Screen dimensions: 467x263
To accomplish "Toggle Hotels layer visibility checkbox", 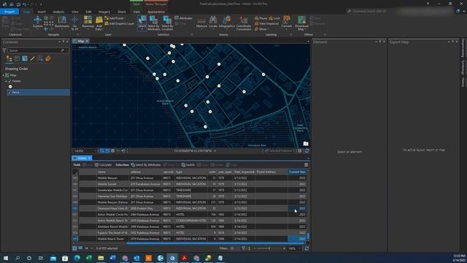I will pyautogui.click(x=9, y=81).
